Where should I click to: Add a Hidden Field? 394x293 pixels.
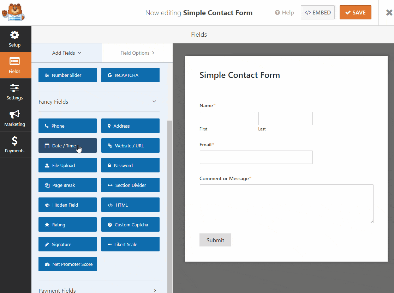point(67,205)
